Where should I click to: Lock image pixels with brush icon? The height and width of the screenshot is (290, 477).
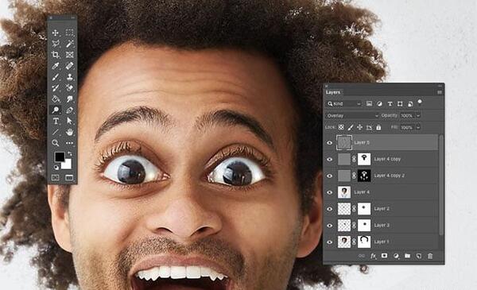tap(351, 127)
